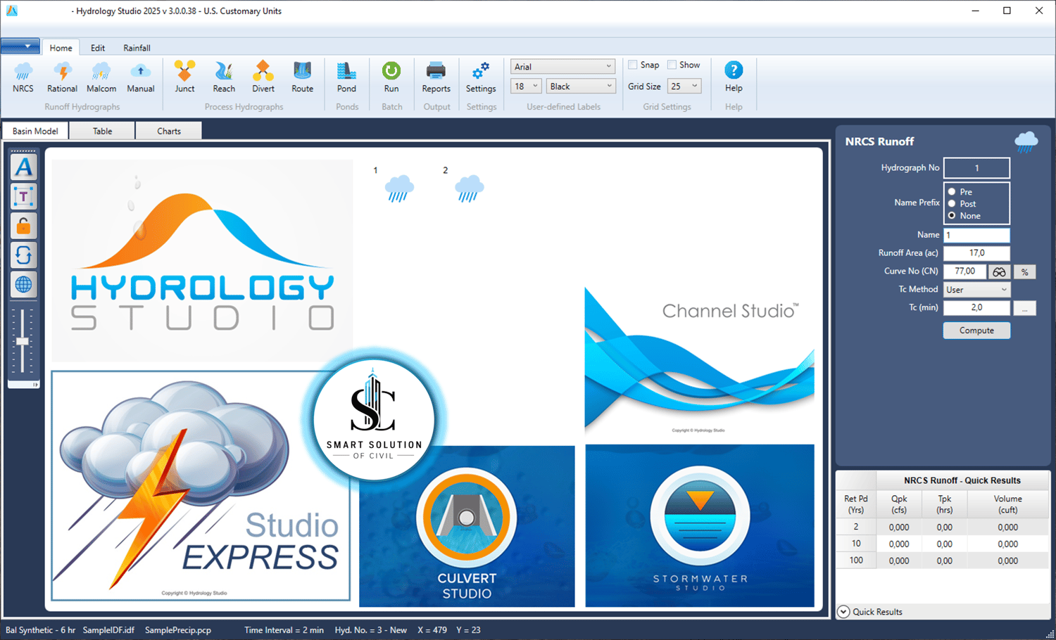Click the globe icon in side toolbar
1056x640 pixels.
[23, 285]
